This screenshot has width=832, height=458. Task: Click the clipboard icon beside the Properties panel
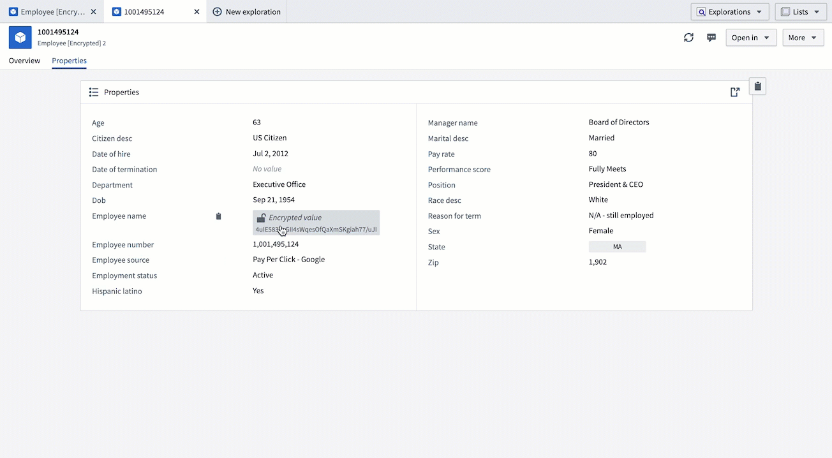click(x=757, y=86)
